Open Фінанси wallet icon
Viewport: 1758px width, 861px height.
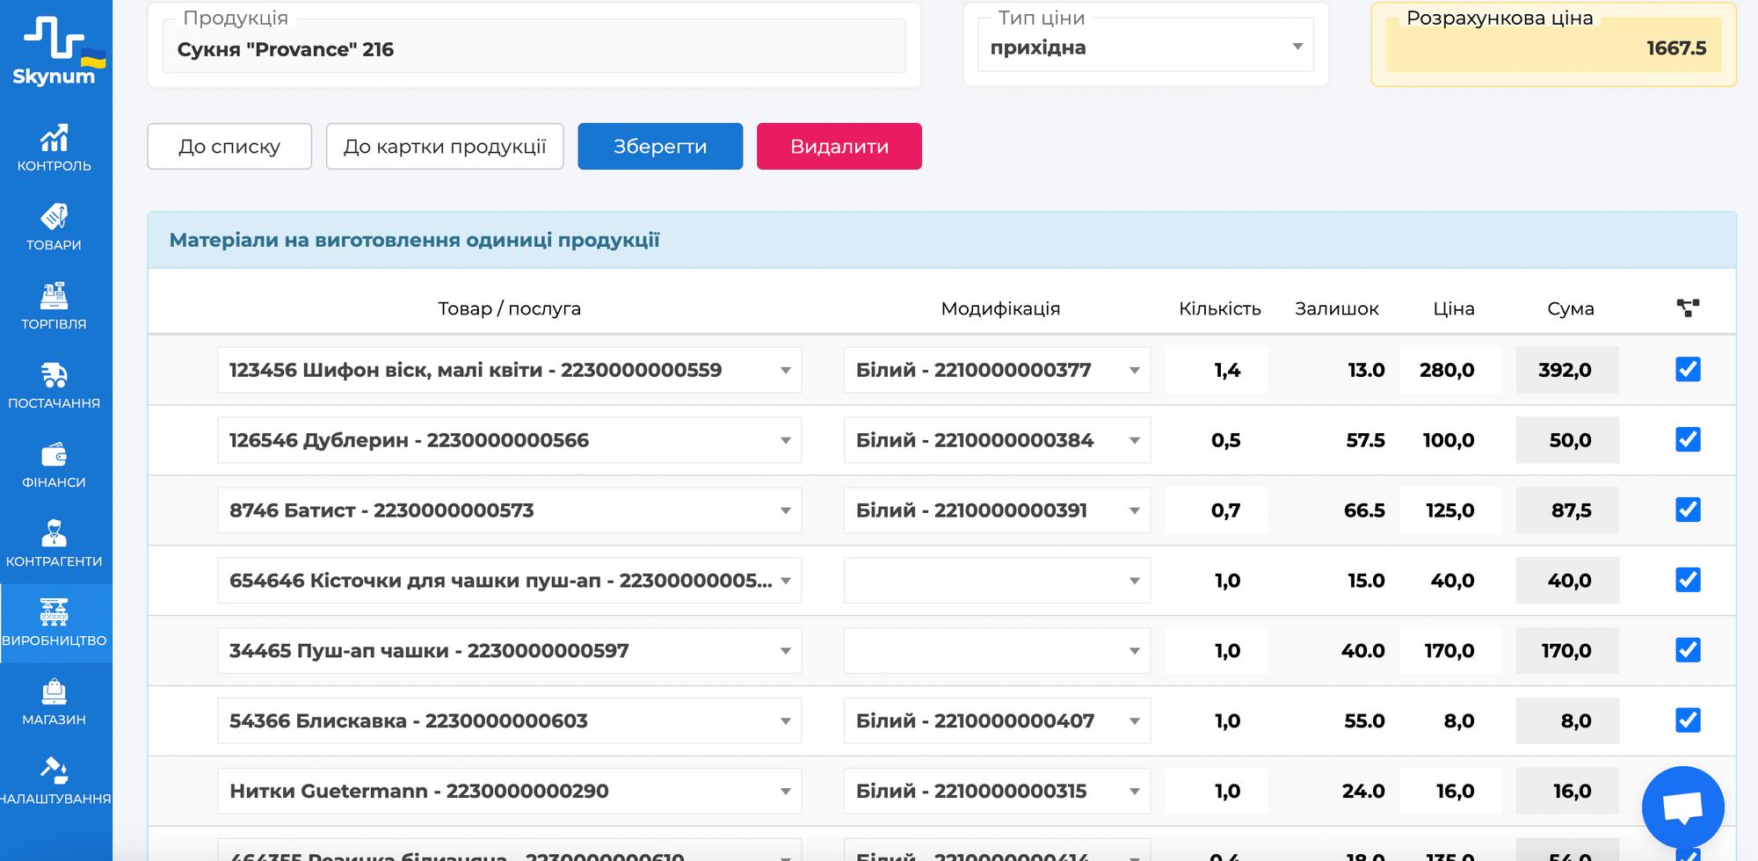54,454
